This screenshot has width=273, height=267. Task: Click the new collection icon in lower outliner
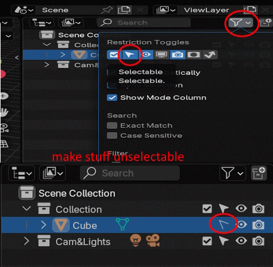tap(259, 173)
